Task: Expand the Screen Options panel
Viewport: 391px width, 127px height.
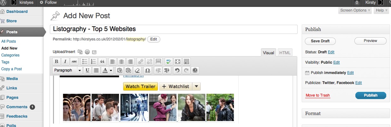Action: 355,10
